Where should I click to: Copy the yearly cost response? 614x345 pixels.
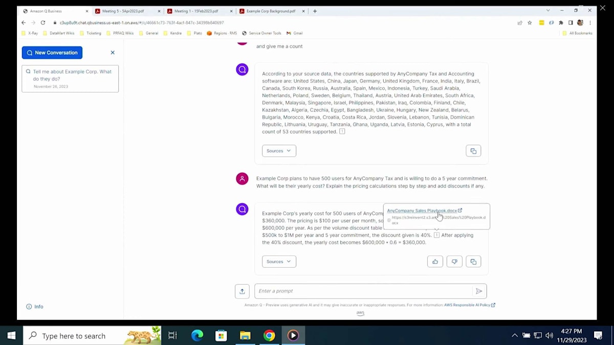(x=473, y=262)
